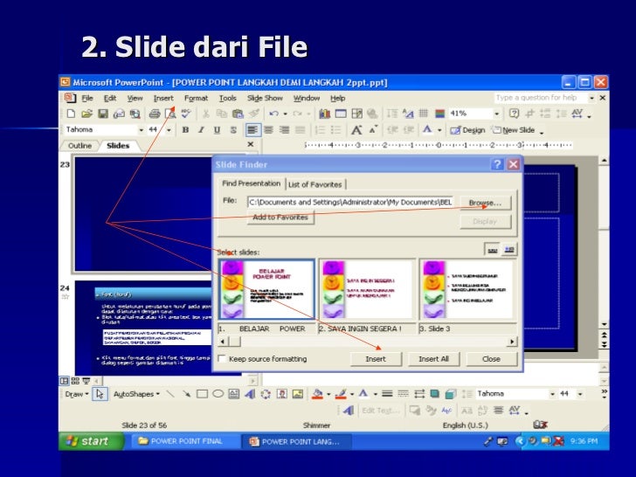This screenshot has width=636, height=477.
Task: Click the Windows start button
Action: (x=91, y=441)
